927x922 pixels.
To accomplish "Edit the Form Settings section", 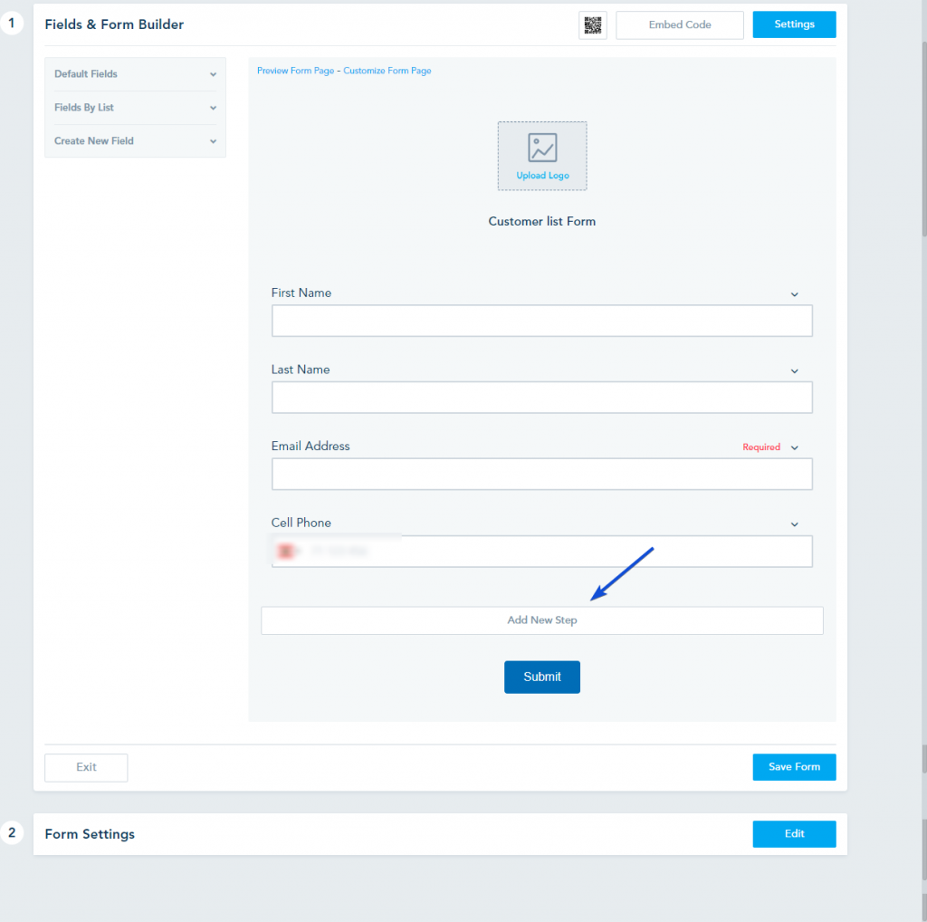I will (x=794, y=833).
